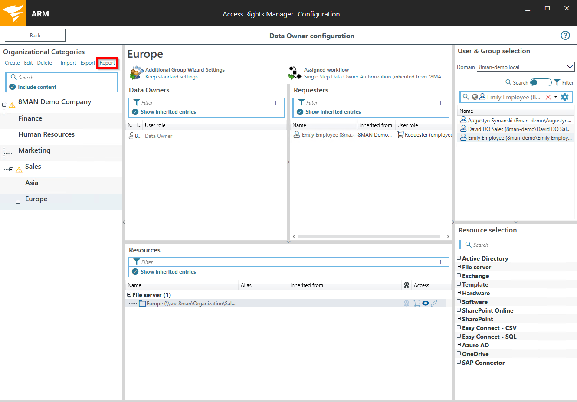Click the Requesters horizontal scrollbar
The image size is (577, 402).
point(369,237)
